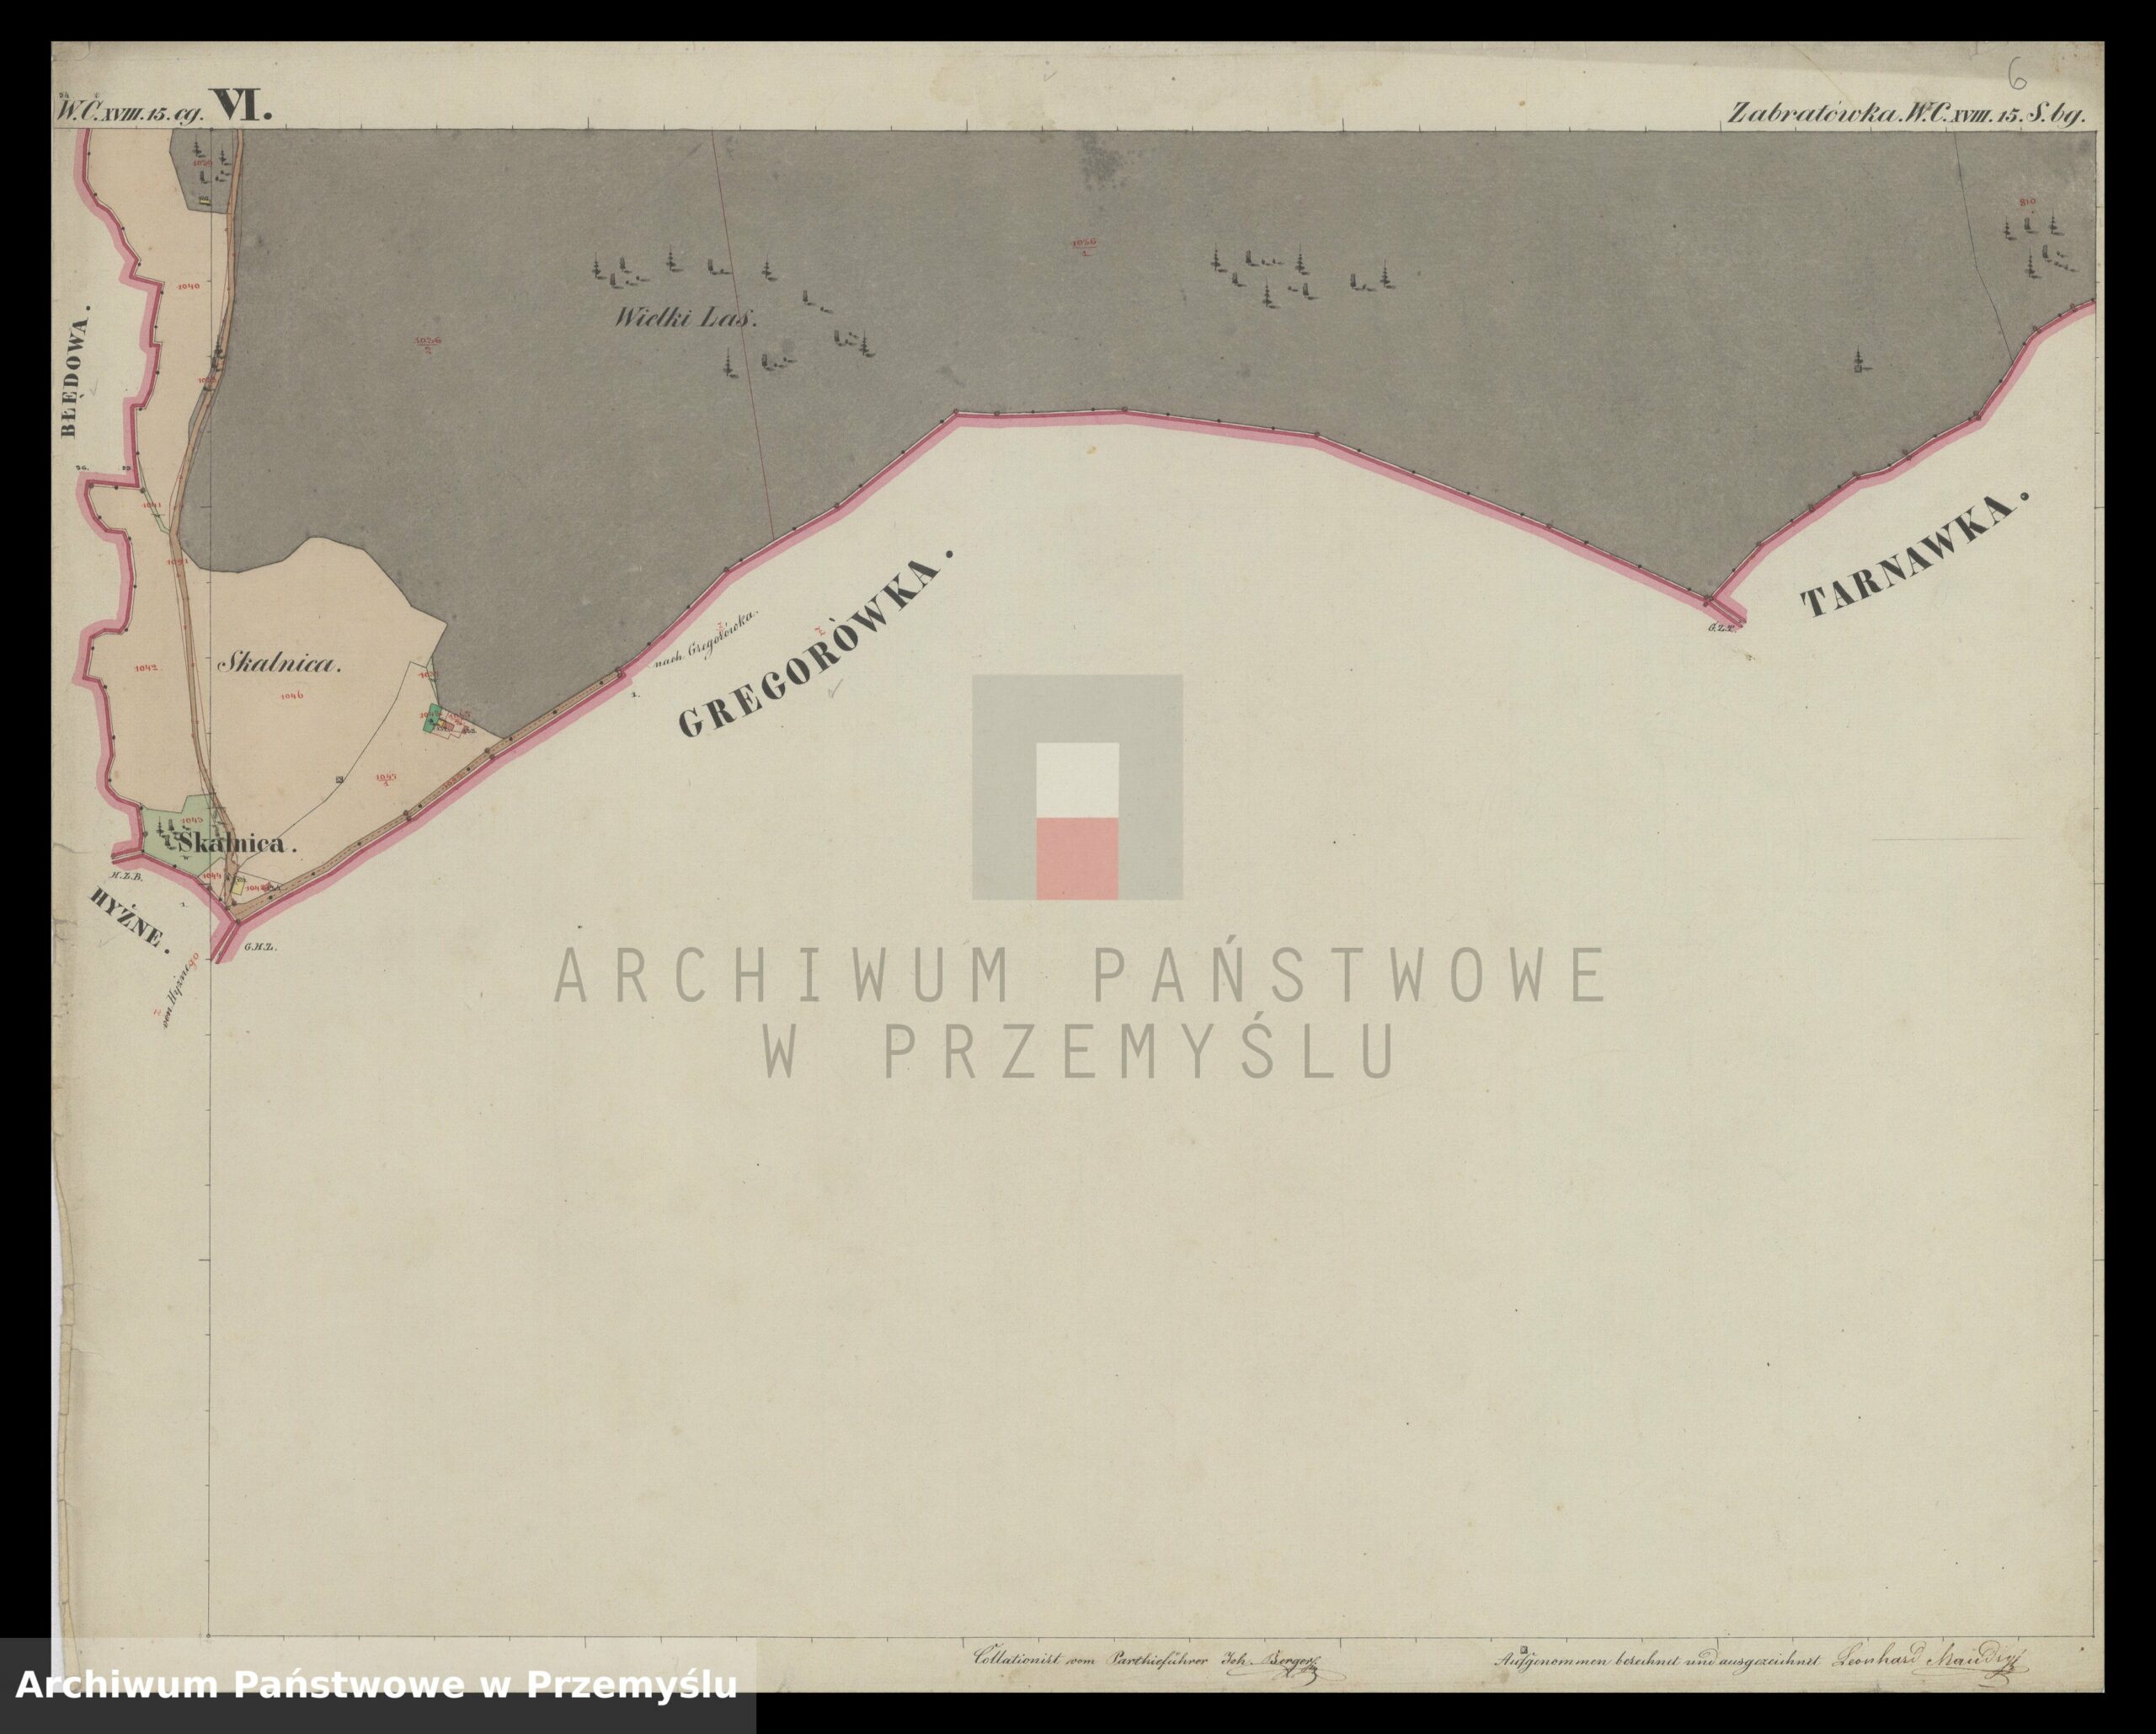The image size is (2156, 1734).
Task: Click the pink square in the watermark logo
Action: click(1077, 859)
